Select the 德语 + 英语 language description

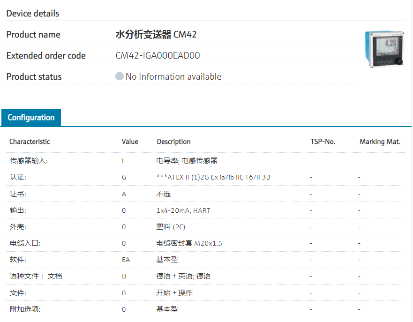(x=183, y=276)
